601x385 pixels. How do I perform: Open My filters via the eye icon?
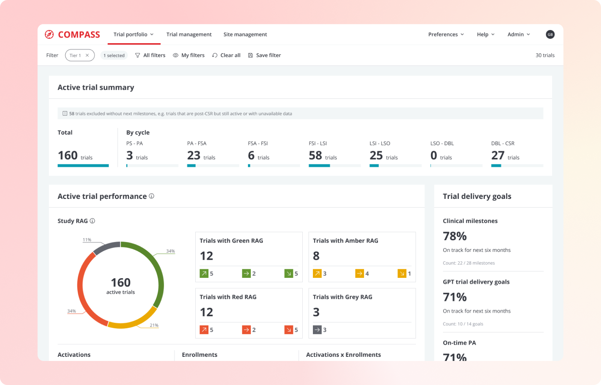175,55
